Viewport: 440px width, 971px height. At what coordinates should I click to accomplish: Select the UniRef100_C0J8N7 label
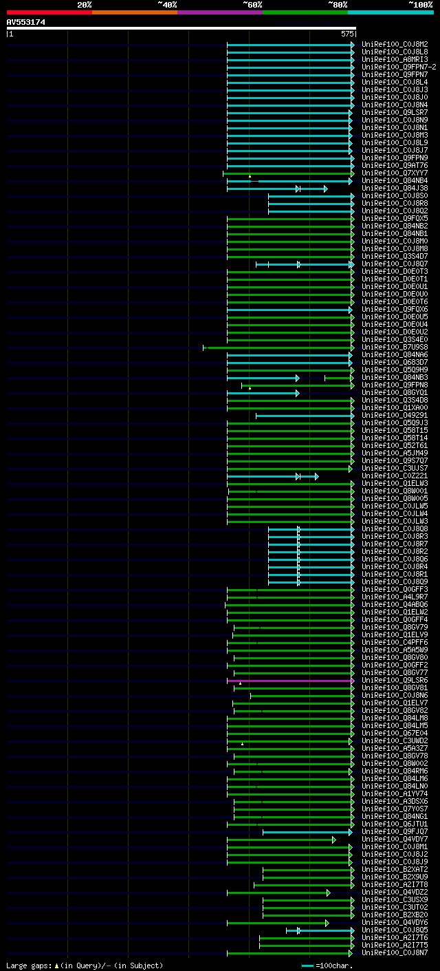pyautogui.click(x=395, y=953)
